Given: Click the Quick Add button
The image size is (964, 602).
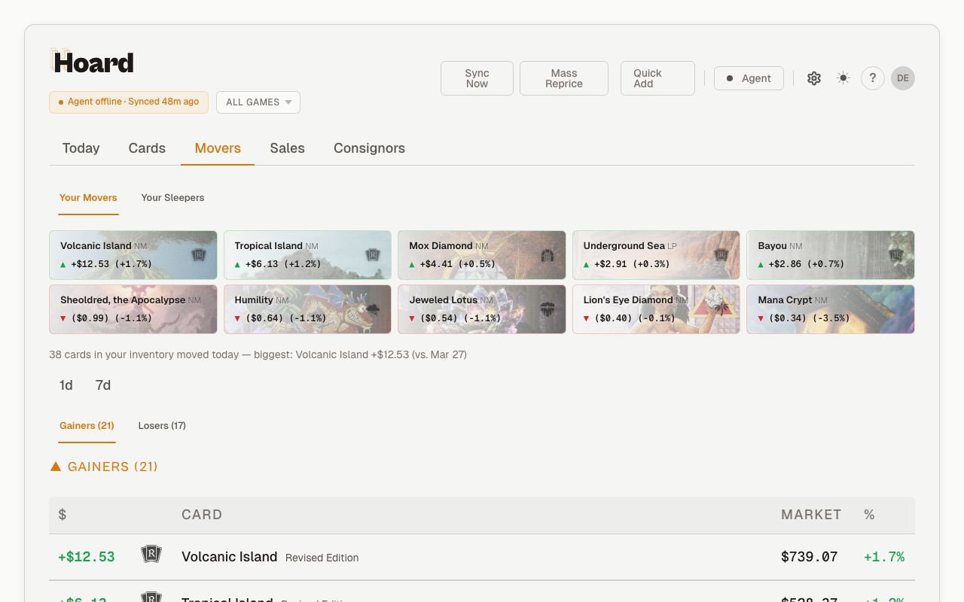Looking at the screenshot, I should click(x=657, y=78).
